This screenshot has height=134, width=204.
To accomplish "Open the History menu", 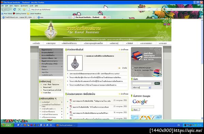I will tap(17, 6).
